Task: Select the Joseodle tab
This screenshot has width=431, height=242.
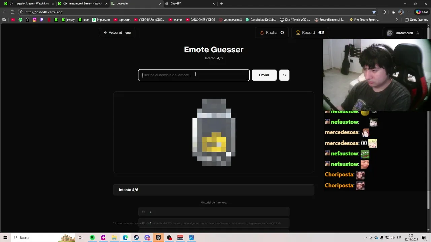Action: [136, 4]
